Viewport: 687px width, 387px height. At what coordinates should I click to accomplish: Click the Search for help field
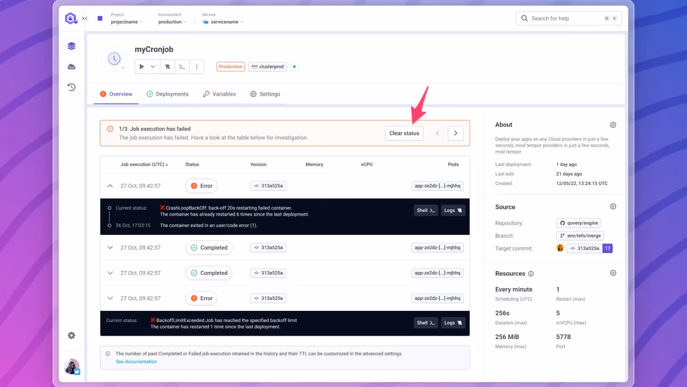(x=568, y=18)
